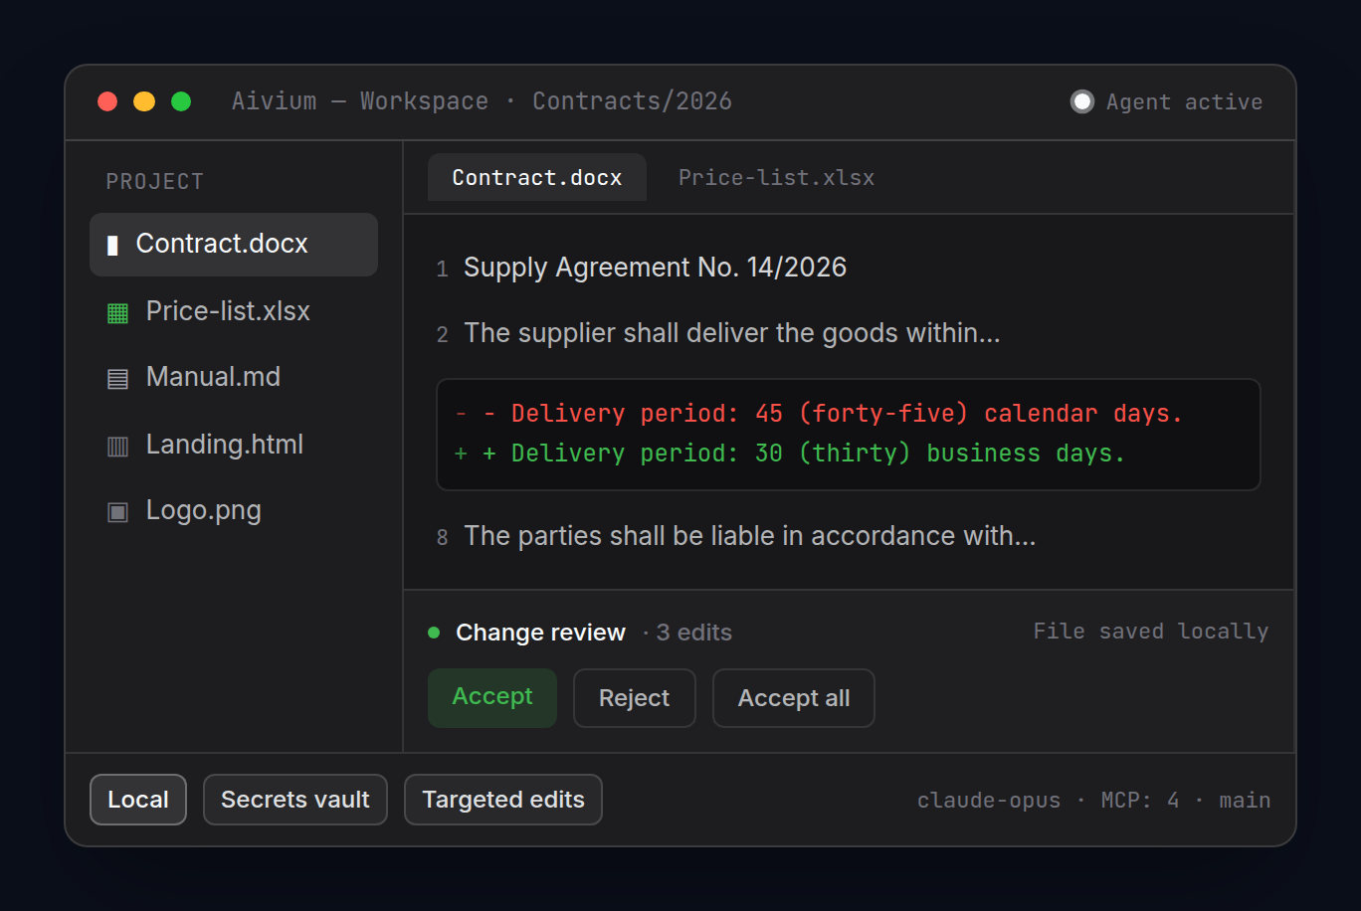Click the Accept all button
1361x911 pixels.
pos(794,698)
